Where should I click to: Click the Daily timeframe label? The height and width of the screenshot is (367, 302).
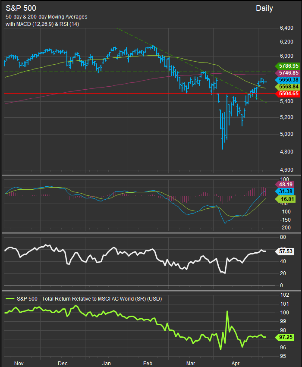(264, 9)
